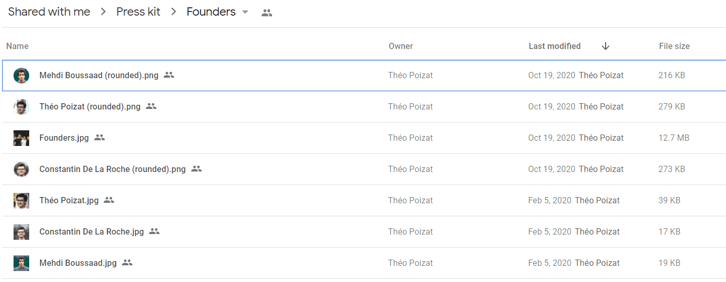Click shared icon beside Théo Poizat.jpg
The height and width of the screenshot is (282, 726).
point(109,200)
